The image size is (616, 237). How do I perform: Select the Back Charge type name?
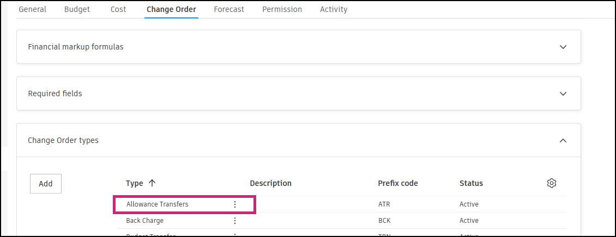[x=145, y=221]
